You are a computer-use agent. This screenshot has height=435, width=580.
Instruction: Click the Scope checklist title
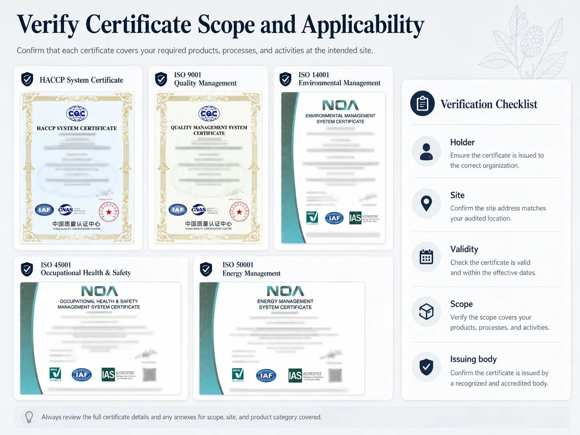(461, 304)
